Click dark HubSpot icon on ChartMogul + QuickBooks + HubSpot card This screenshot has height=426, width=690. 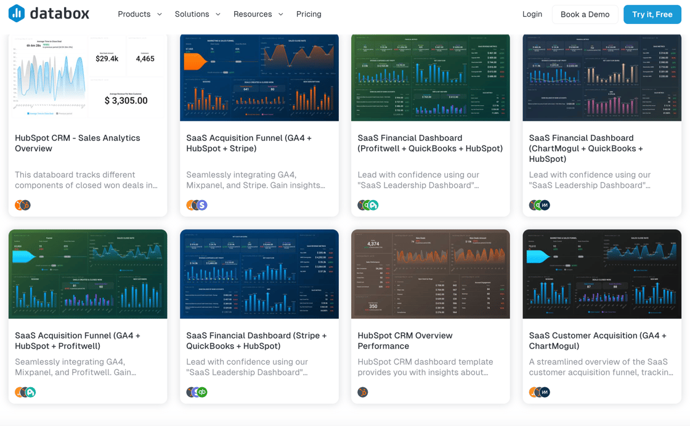532,205
